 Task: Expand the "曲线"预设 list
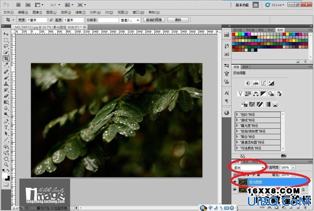[x=237, y=120]
